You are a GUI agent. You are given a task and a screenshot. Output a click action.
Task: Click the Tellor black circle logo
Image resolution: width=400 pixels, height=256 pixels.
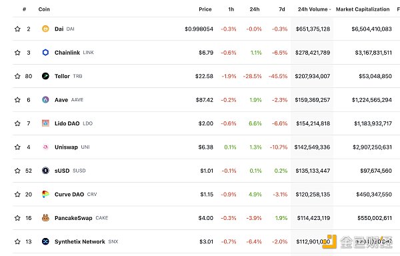45,76
